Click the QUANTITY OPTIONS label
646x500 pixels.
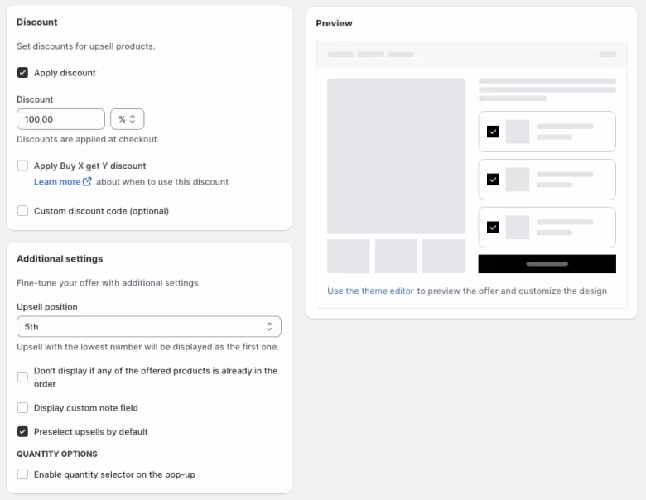57,454
